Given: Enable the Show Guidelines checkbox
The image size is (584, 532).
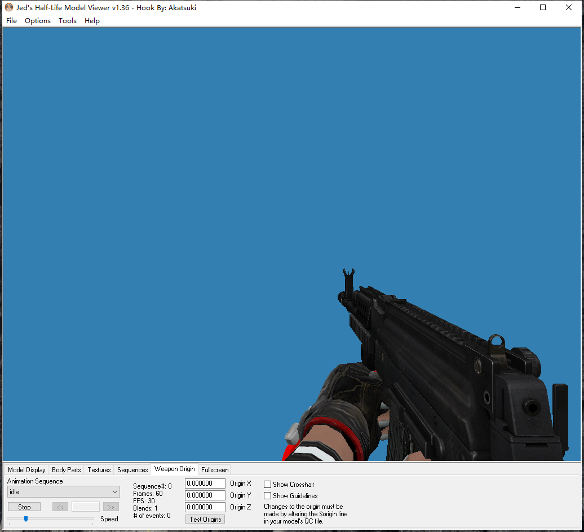Looking at the screenshot, I should (x=267, y=496).
